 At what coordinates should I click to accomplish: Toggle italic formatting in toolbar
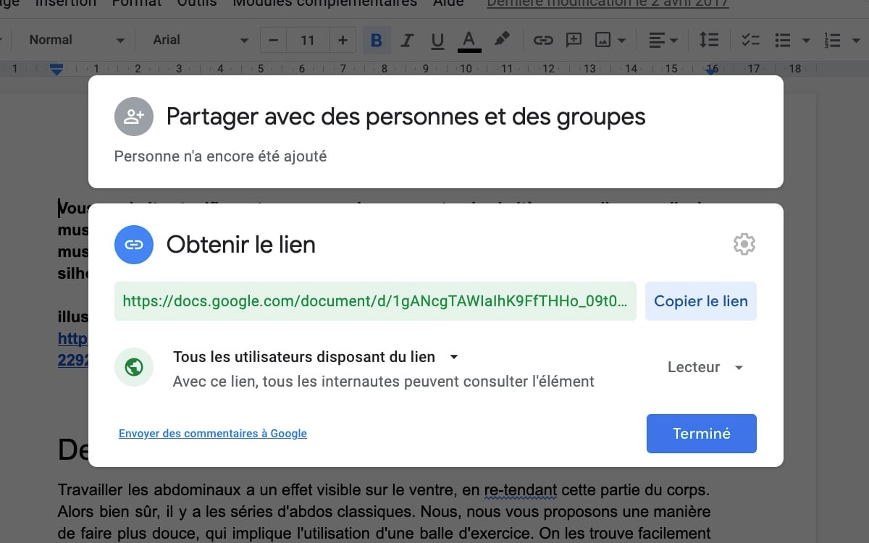[407, 41]
